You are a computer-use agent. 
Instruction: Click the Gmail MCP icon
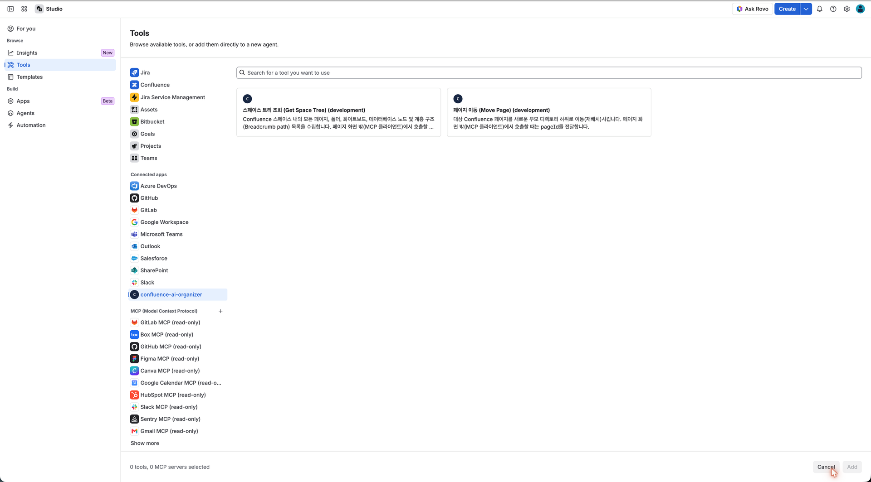pyautogui.click(x=134, y=431)
